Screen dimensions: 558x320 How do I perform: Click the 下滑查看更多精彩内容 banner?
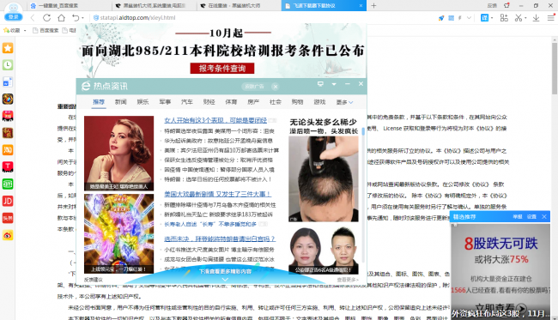click(x=225, y=271)
